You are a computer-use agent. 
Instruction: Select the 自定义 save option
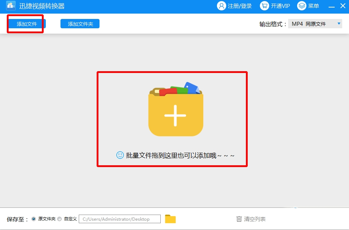point(59,219)
